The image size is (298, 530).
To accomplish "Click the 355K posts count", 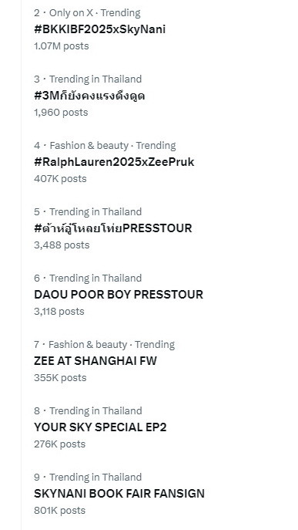I will click(x=60, y=377).
